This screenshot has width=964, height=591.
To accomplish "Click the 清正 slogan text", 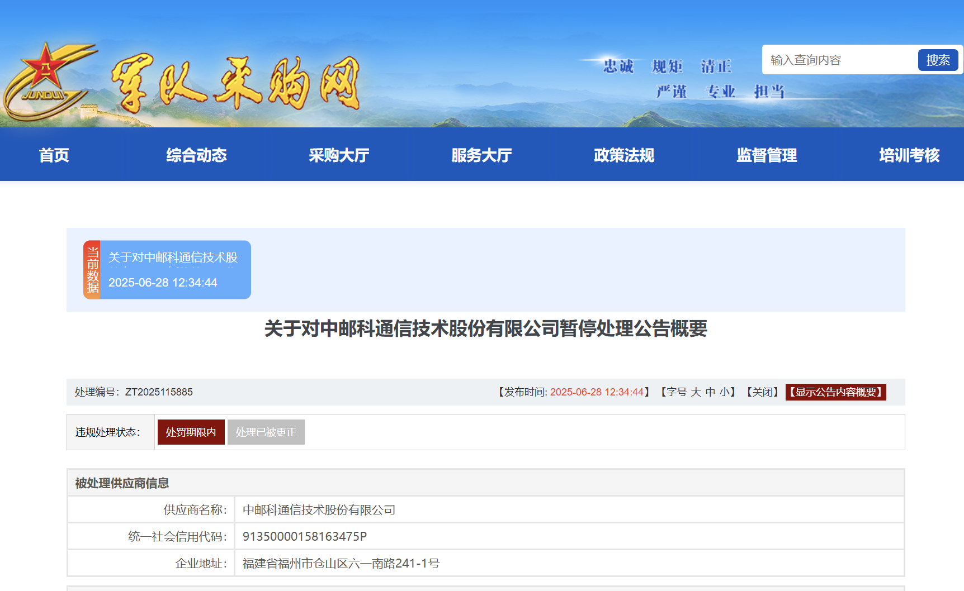I will tap(716, 66).
